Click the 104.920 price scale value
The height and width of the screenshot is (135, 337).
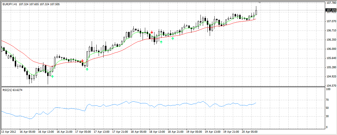point(331,77)
